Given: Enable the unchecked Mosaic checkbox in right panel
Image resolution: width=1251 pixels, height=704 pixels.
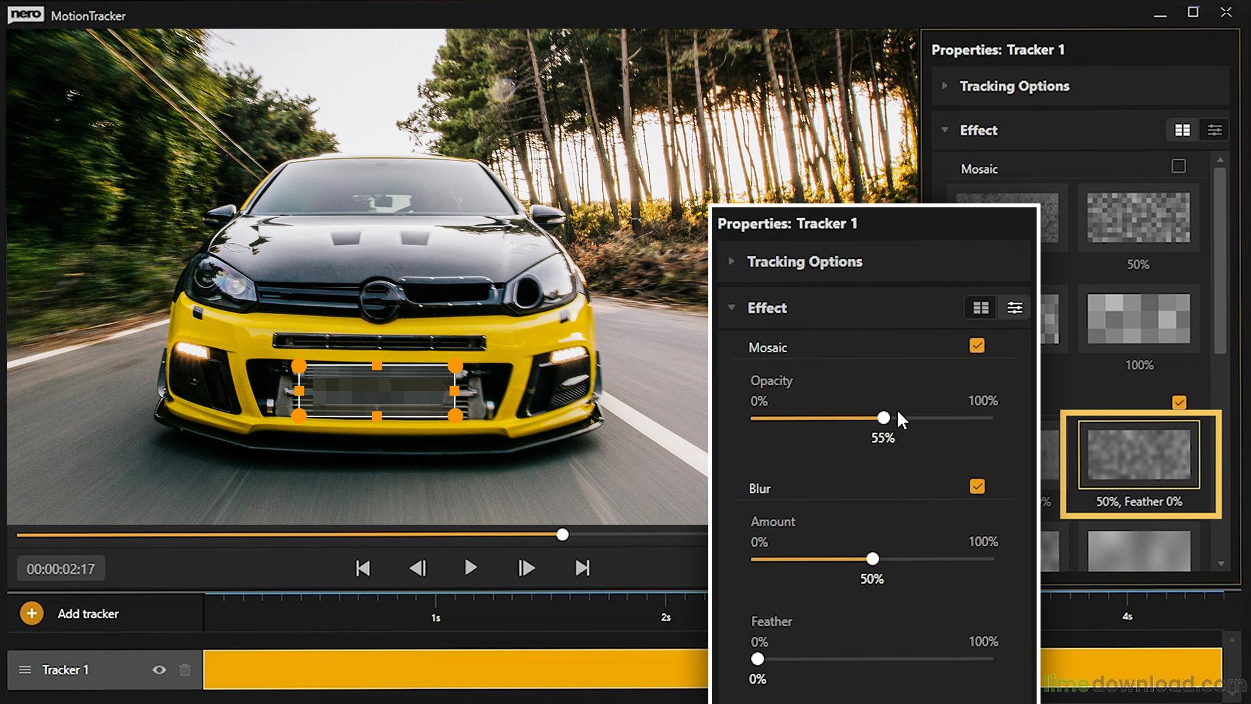Looking at the screenshot, I should pos(1178,166).
